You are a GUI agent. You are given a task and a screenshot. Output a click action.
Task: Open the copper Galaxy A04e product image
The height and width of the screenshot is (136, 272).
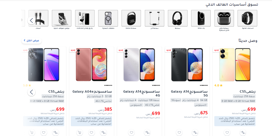point(91,65)
